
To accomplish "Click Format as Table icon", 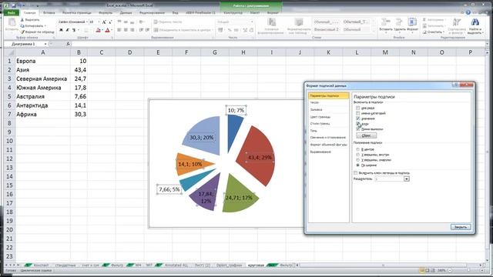I will pyautogui.click(x=299, y=22).
